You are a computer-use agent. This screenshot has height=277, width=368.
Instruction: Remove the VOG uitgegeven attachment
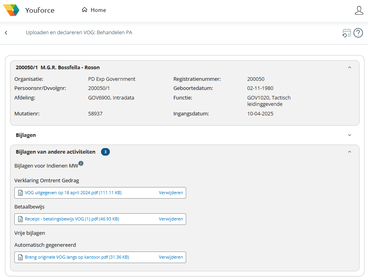(171, 193)
